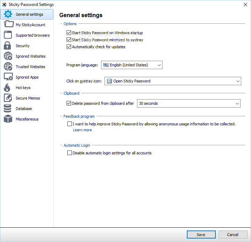
Task: Open the Miscellaneous page
Action: coord(27,119)
